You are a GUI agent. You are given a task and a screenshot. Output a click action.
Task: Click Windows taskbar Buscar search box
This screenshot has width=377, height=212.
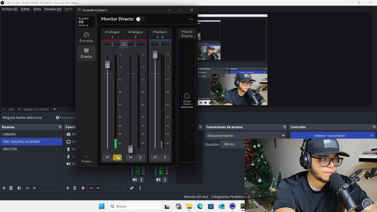click(135, 206)
